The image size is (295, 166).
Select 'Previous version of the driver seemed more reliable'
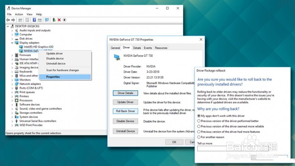coord(199,126)
